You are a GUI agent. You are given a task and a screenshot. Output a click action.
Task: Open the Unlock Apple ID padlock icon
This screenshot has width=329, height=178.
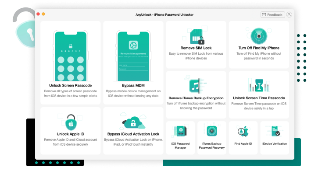tap(71, 122)
